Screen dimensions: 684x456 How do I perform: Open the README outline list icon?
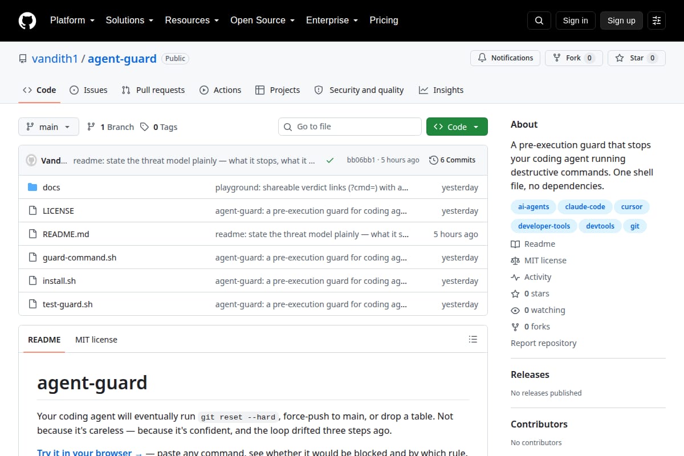coord(473,339)
